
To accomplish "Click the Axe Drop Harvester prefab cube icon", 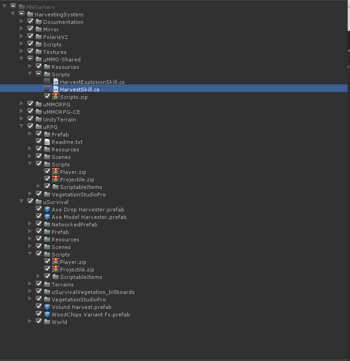I will point(47,210).
